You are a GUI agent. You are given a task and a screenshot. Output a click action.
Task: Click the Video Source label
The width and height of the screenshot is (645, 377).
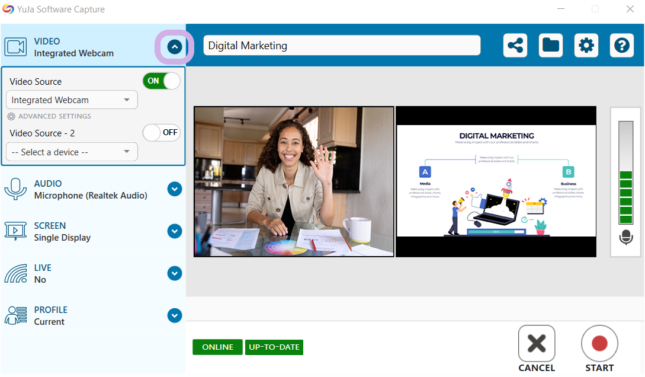pyautogui.click(x=36, y=81)
